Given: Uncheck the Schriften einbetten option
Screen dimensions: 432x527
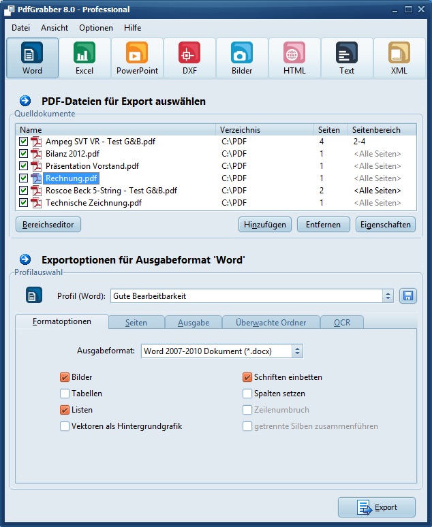Looking at the screenshot, I should [x=248, y=377].
